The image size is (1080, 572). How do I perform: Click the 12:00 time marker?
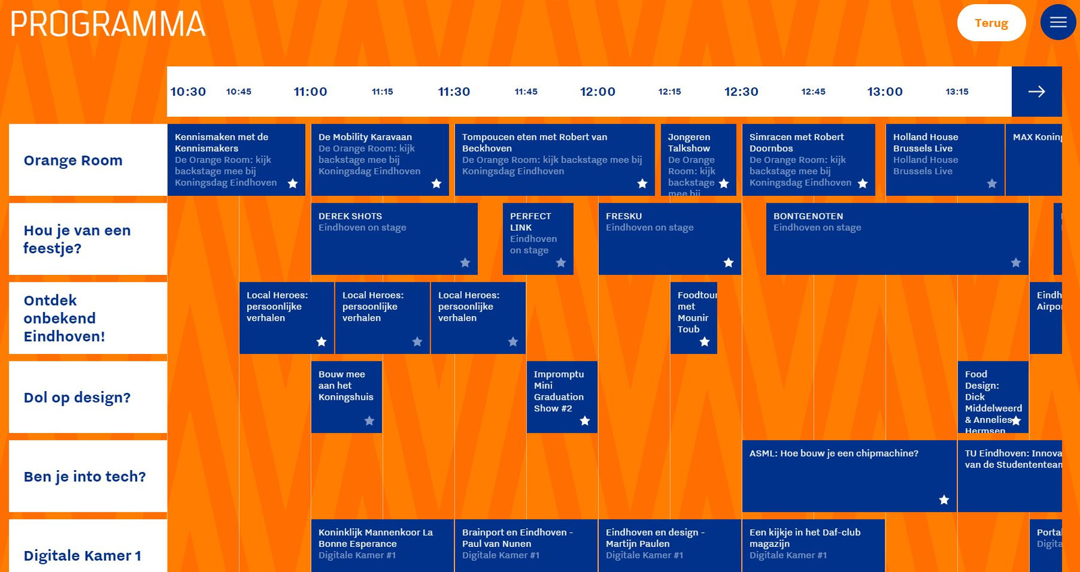(x=597, y=92)
